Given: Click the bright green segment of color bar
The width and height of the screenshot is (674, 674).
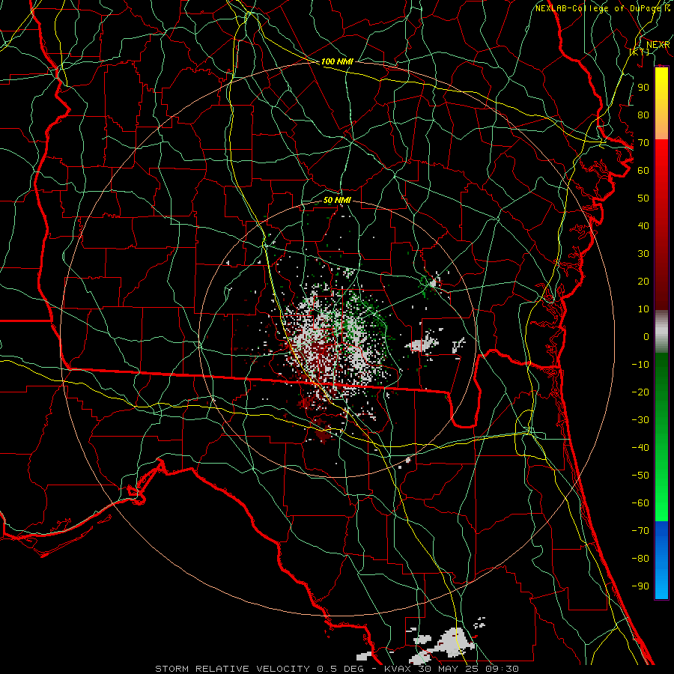Looking at the screenshot, I should (x=661, y=486).
